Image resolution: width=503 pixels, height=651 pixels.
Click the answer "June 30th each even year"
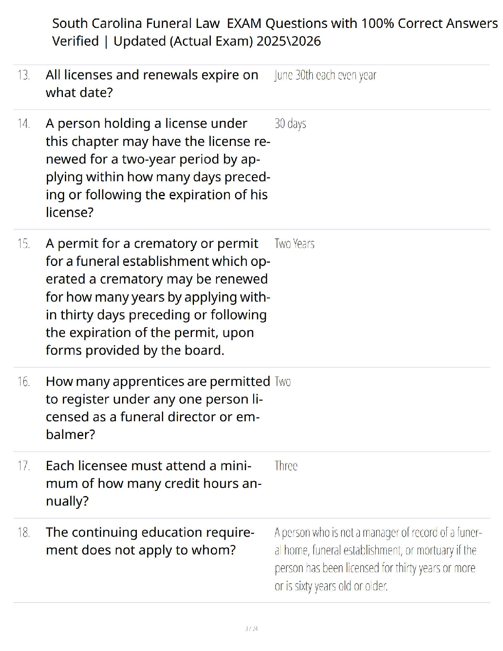(325, 75)
